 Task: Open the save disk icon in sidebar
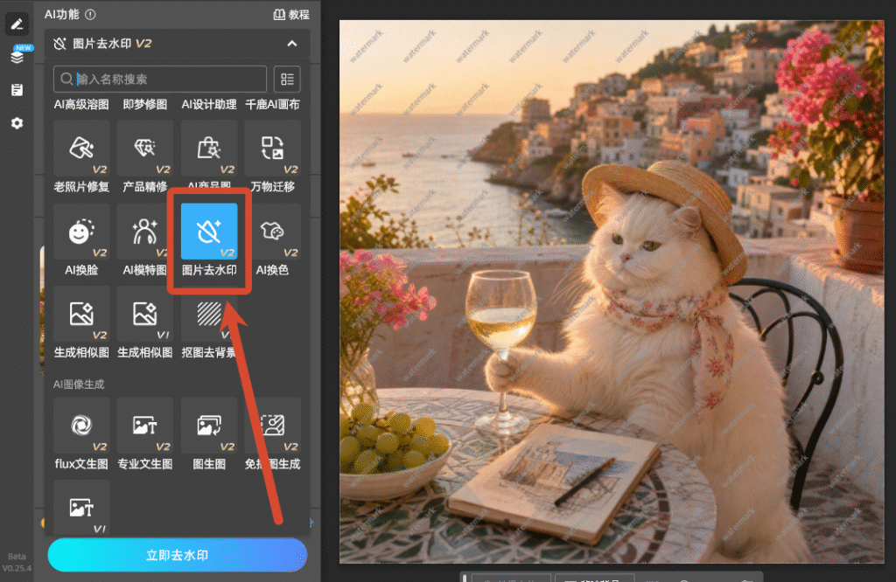[x=17, y=90]
